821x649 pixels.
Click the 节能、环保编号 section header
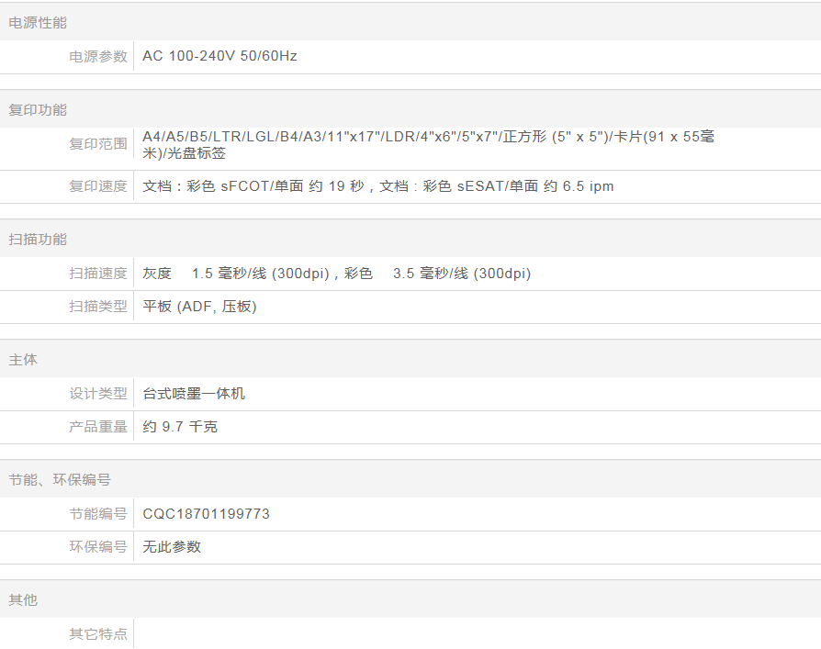pyautogui.click(x=60, y=480)
